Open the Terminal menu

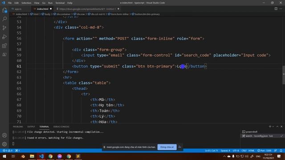pyautogui.click(x=60, y=3)
